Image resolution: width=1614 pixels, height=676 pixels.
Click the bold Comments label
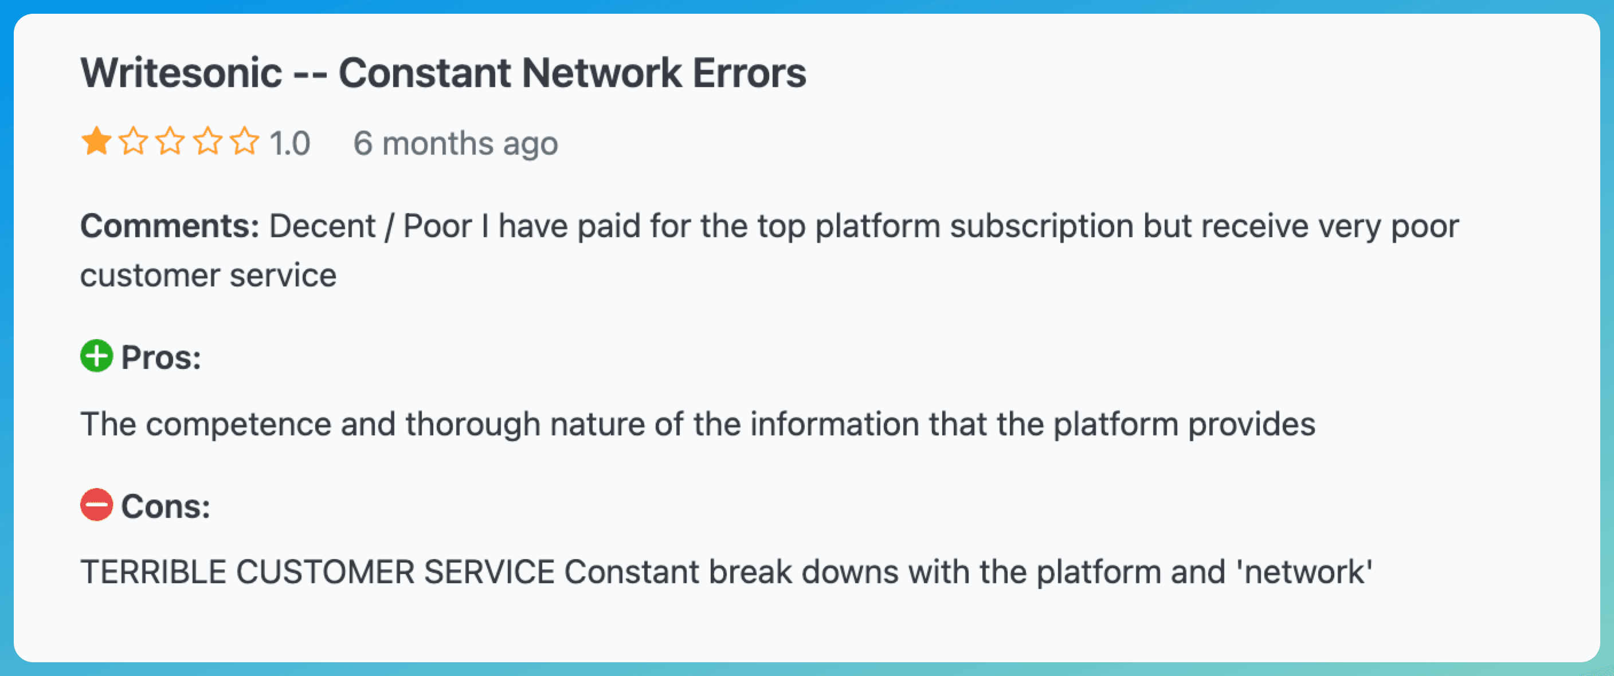pyautogui.click(x=169, y=226)
